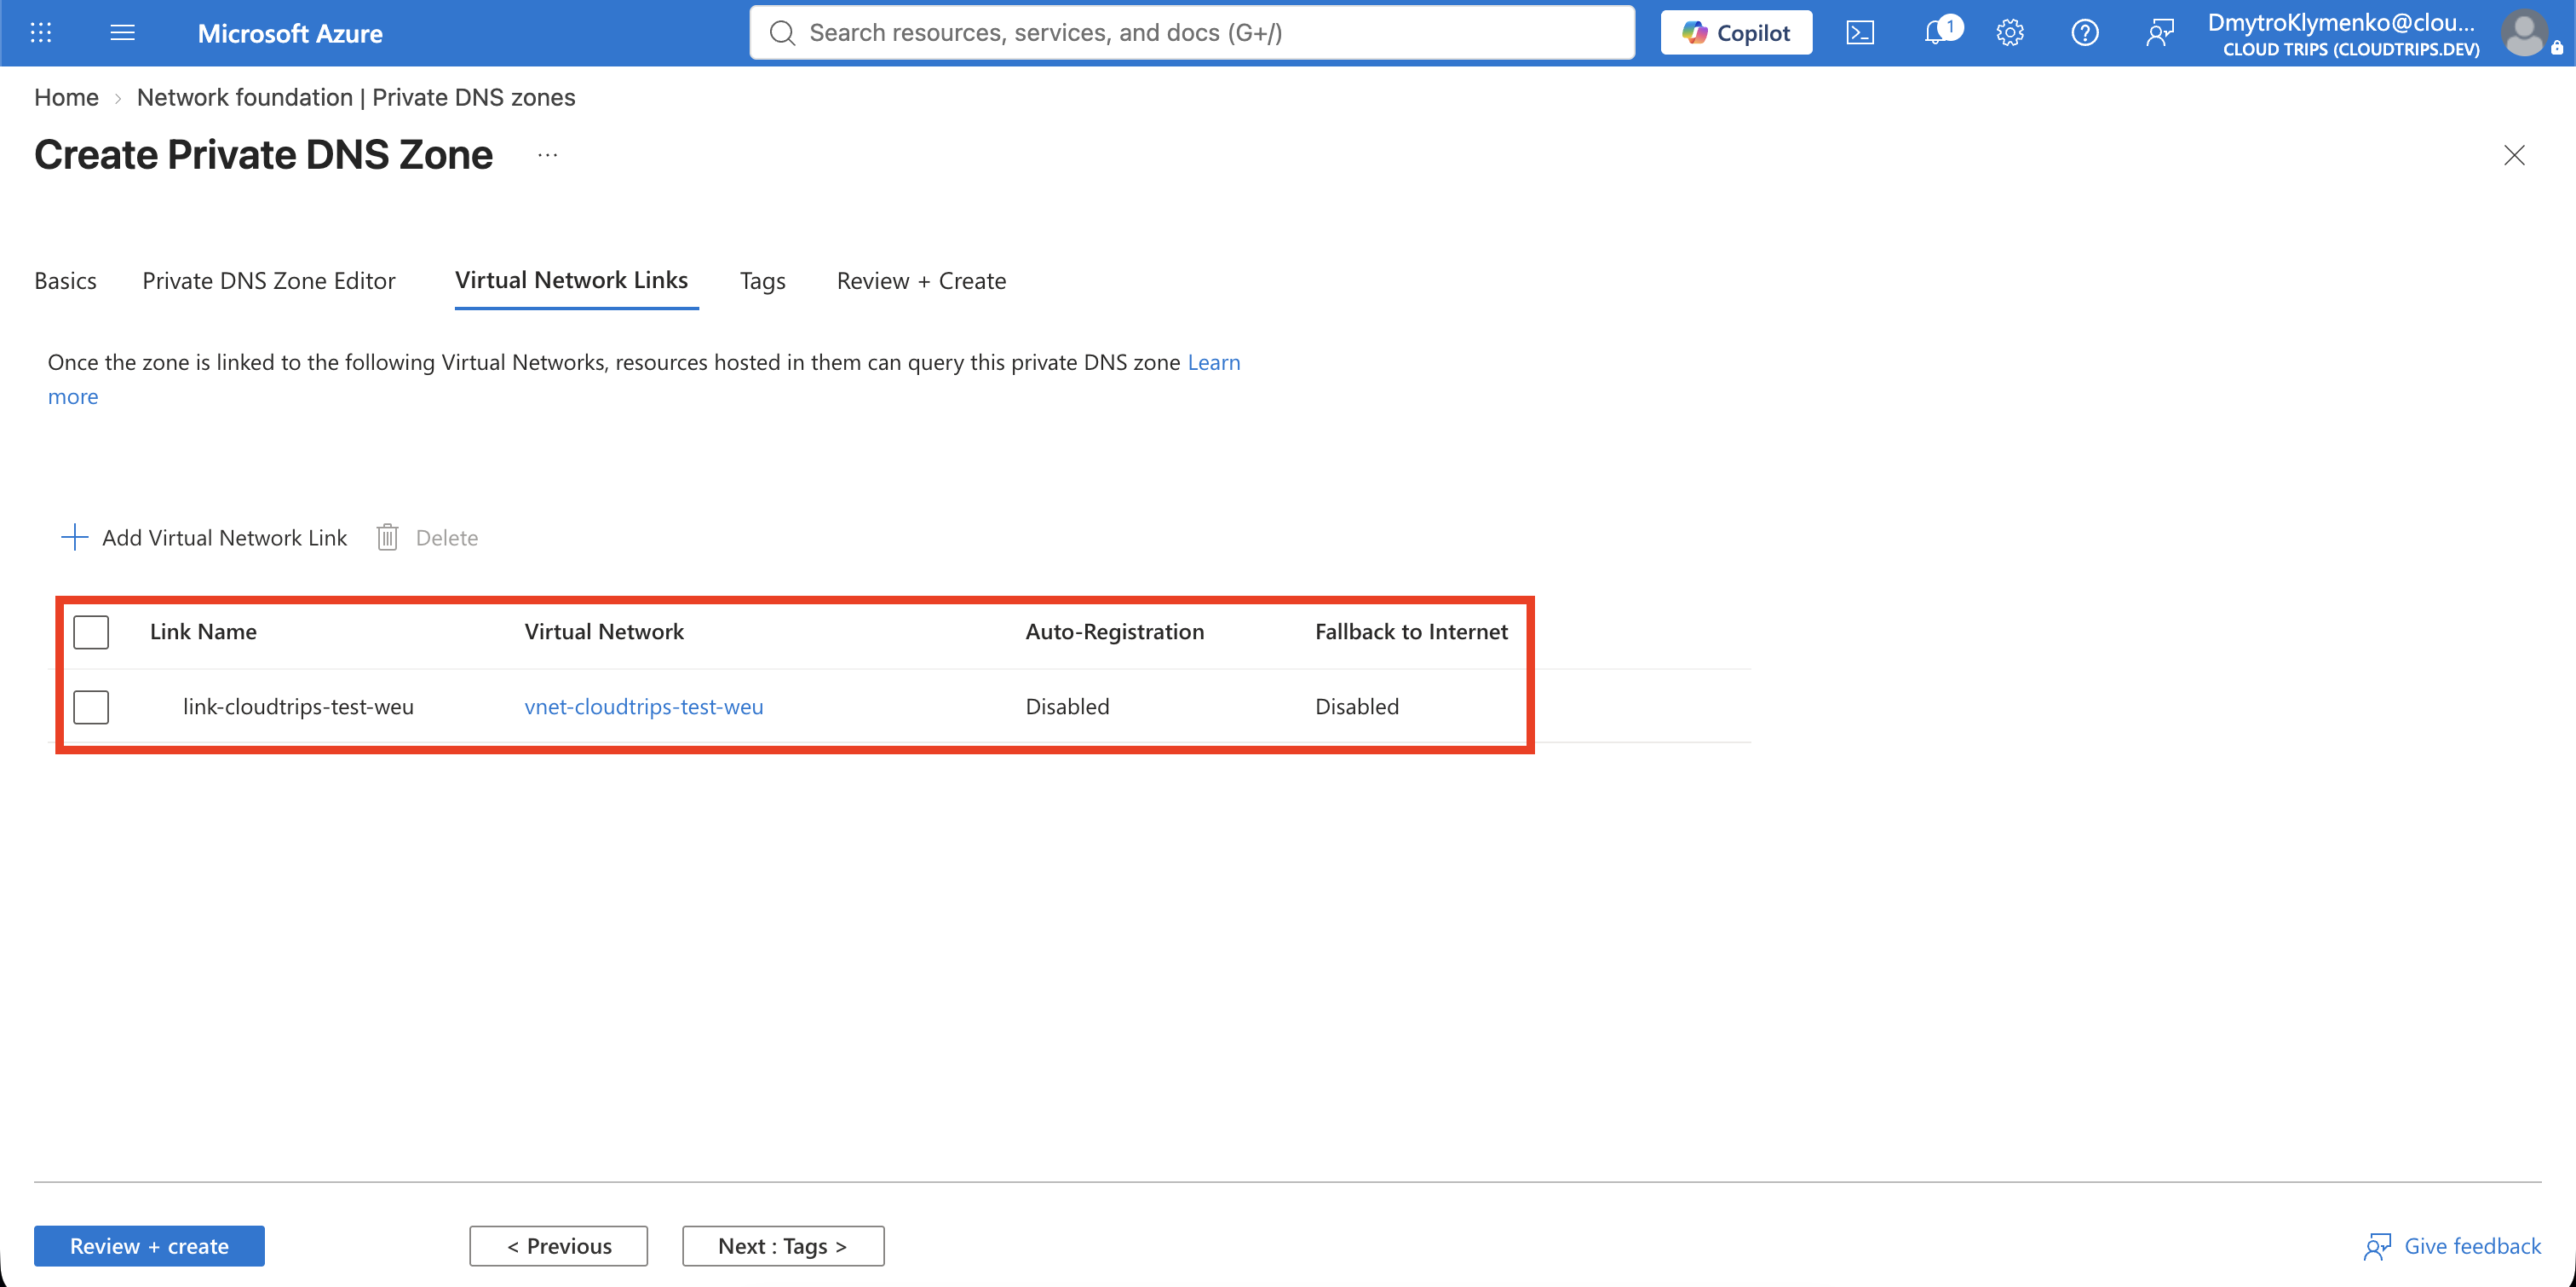Click Disabled under Auto-Registration
This screenshot has height=1287, width=2576.
point(1067,707)
